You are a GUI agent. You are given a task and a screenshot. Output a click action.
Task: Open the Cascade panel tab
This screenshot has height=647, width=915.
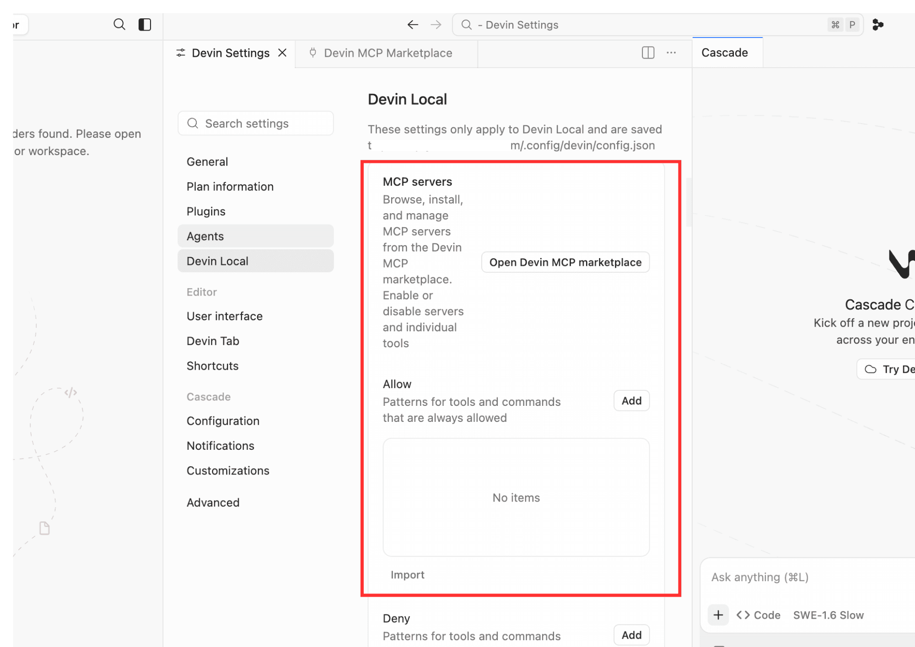[727, 53]
